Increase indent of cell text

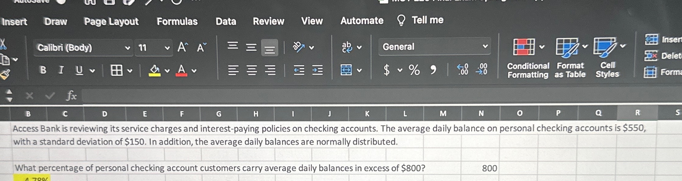[x=318, y=70]
